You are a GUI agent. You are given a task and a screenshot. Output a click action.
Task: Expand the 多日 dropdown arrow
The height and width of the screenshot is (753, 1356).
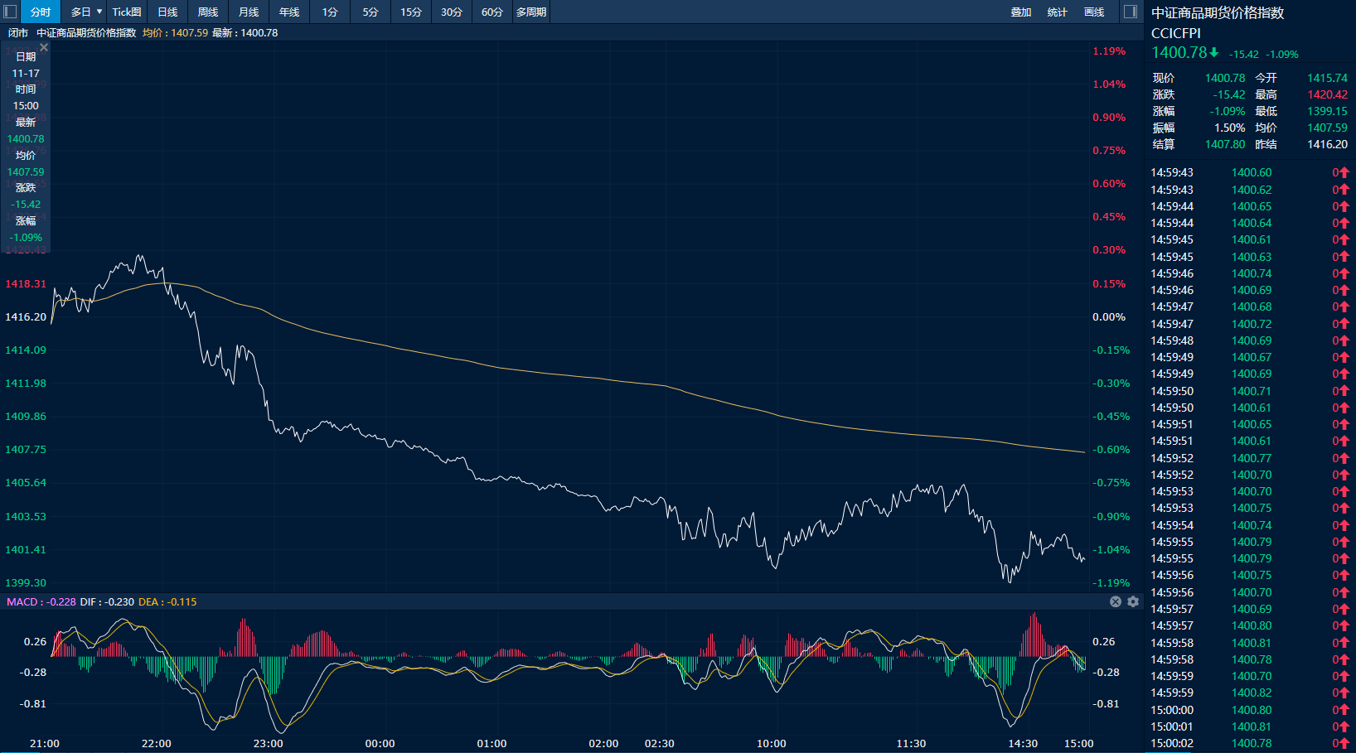pos(99,12)
